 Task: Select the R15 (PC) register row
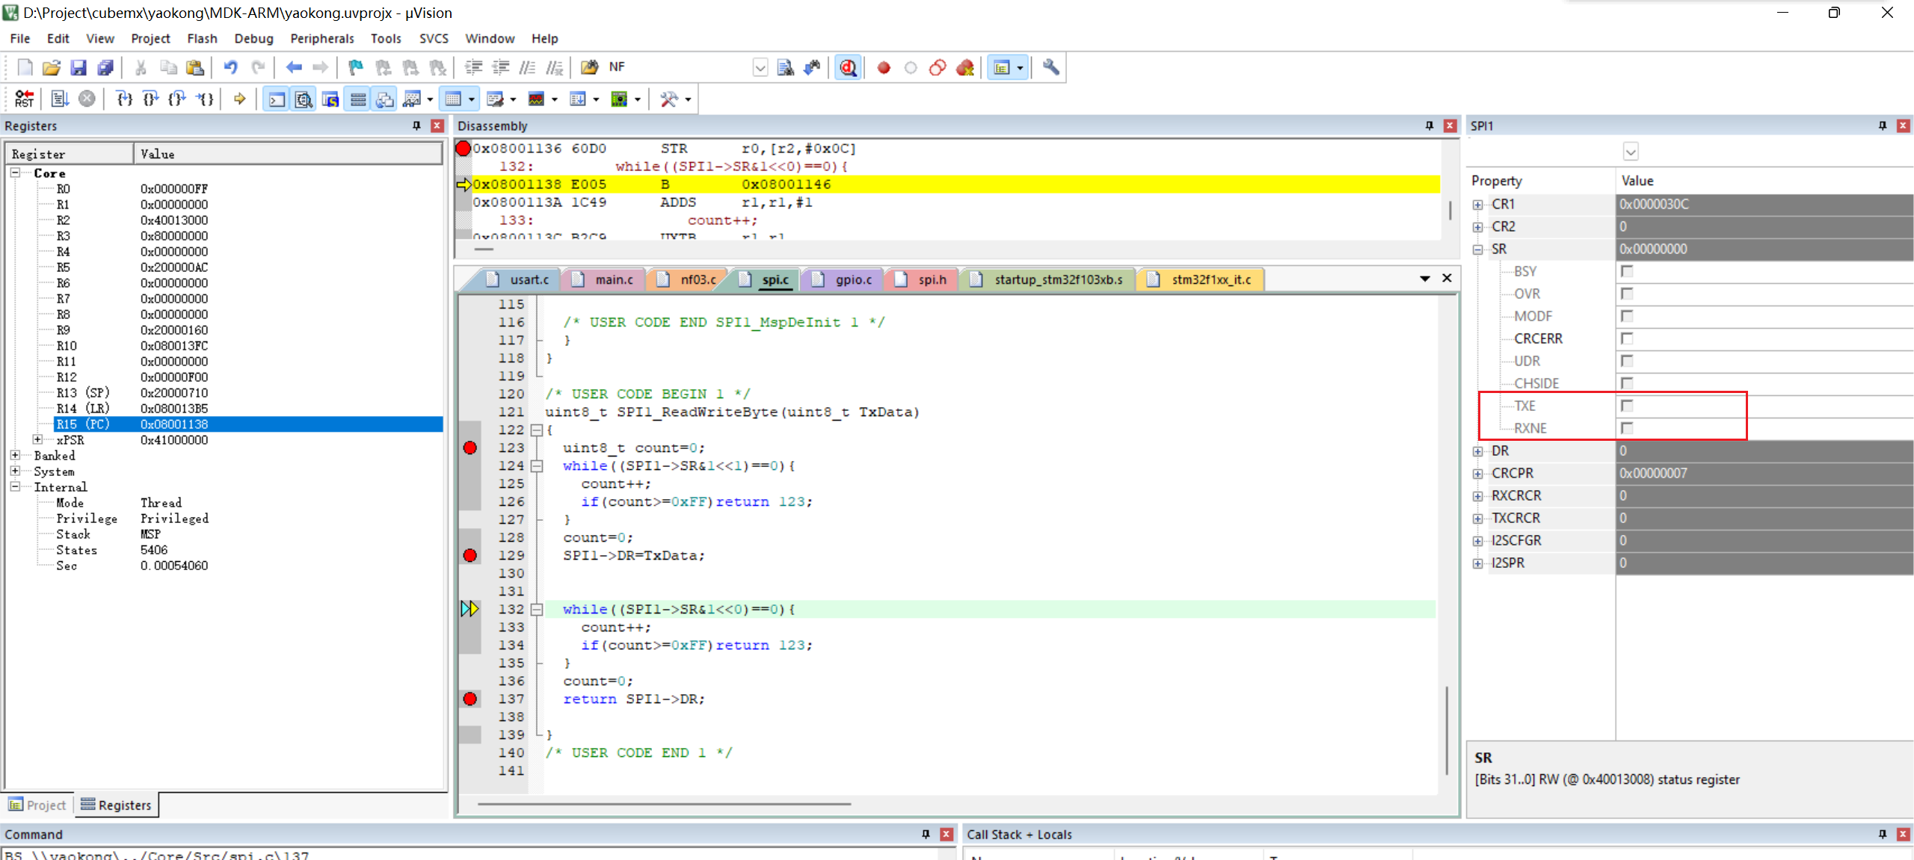tap(247, 424)
